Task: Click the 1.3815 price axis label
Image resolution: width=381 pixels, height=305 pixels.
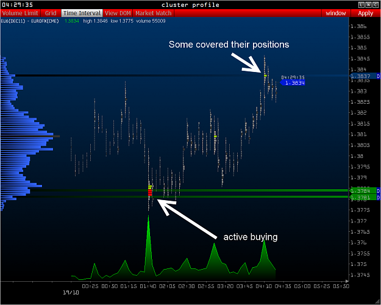Action: pyautogui.click(x=360, y=124)
